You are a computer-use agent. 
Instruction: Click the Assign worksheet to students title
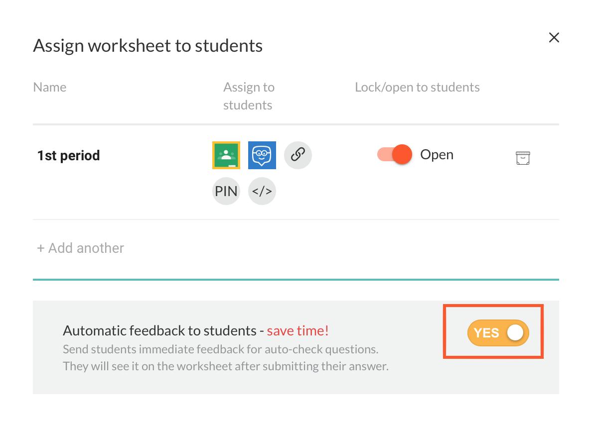[148, 46]
